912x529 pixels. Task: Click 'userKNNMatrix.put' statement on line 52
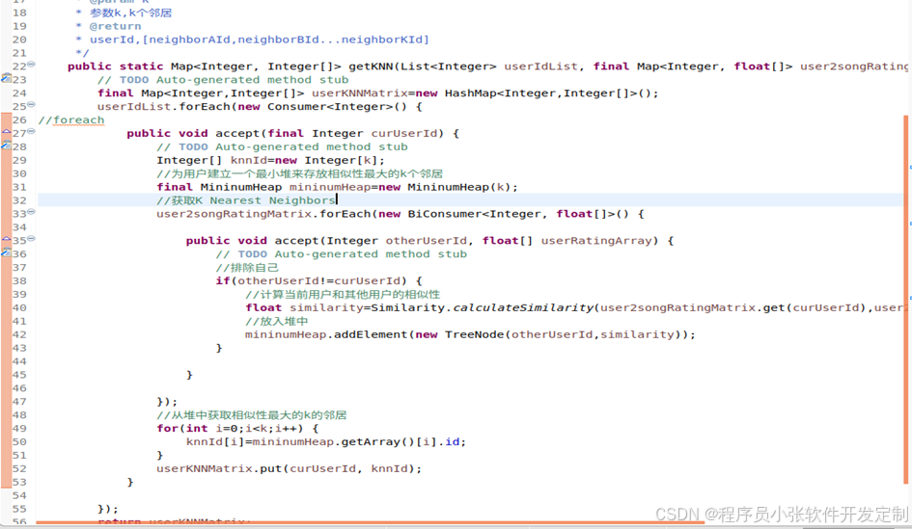click(x=289, y=468)
